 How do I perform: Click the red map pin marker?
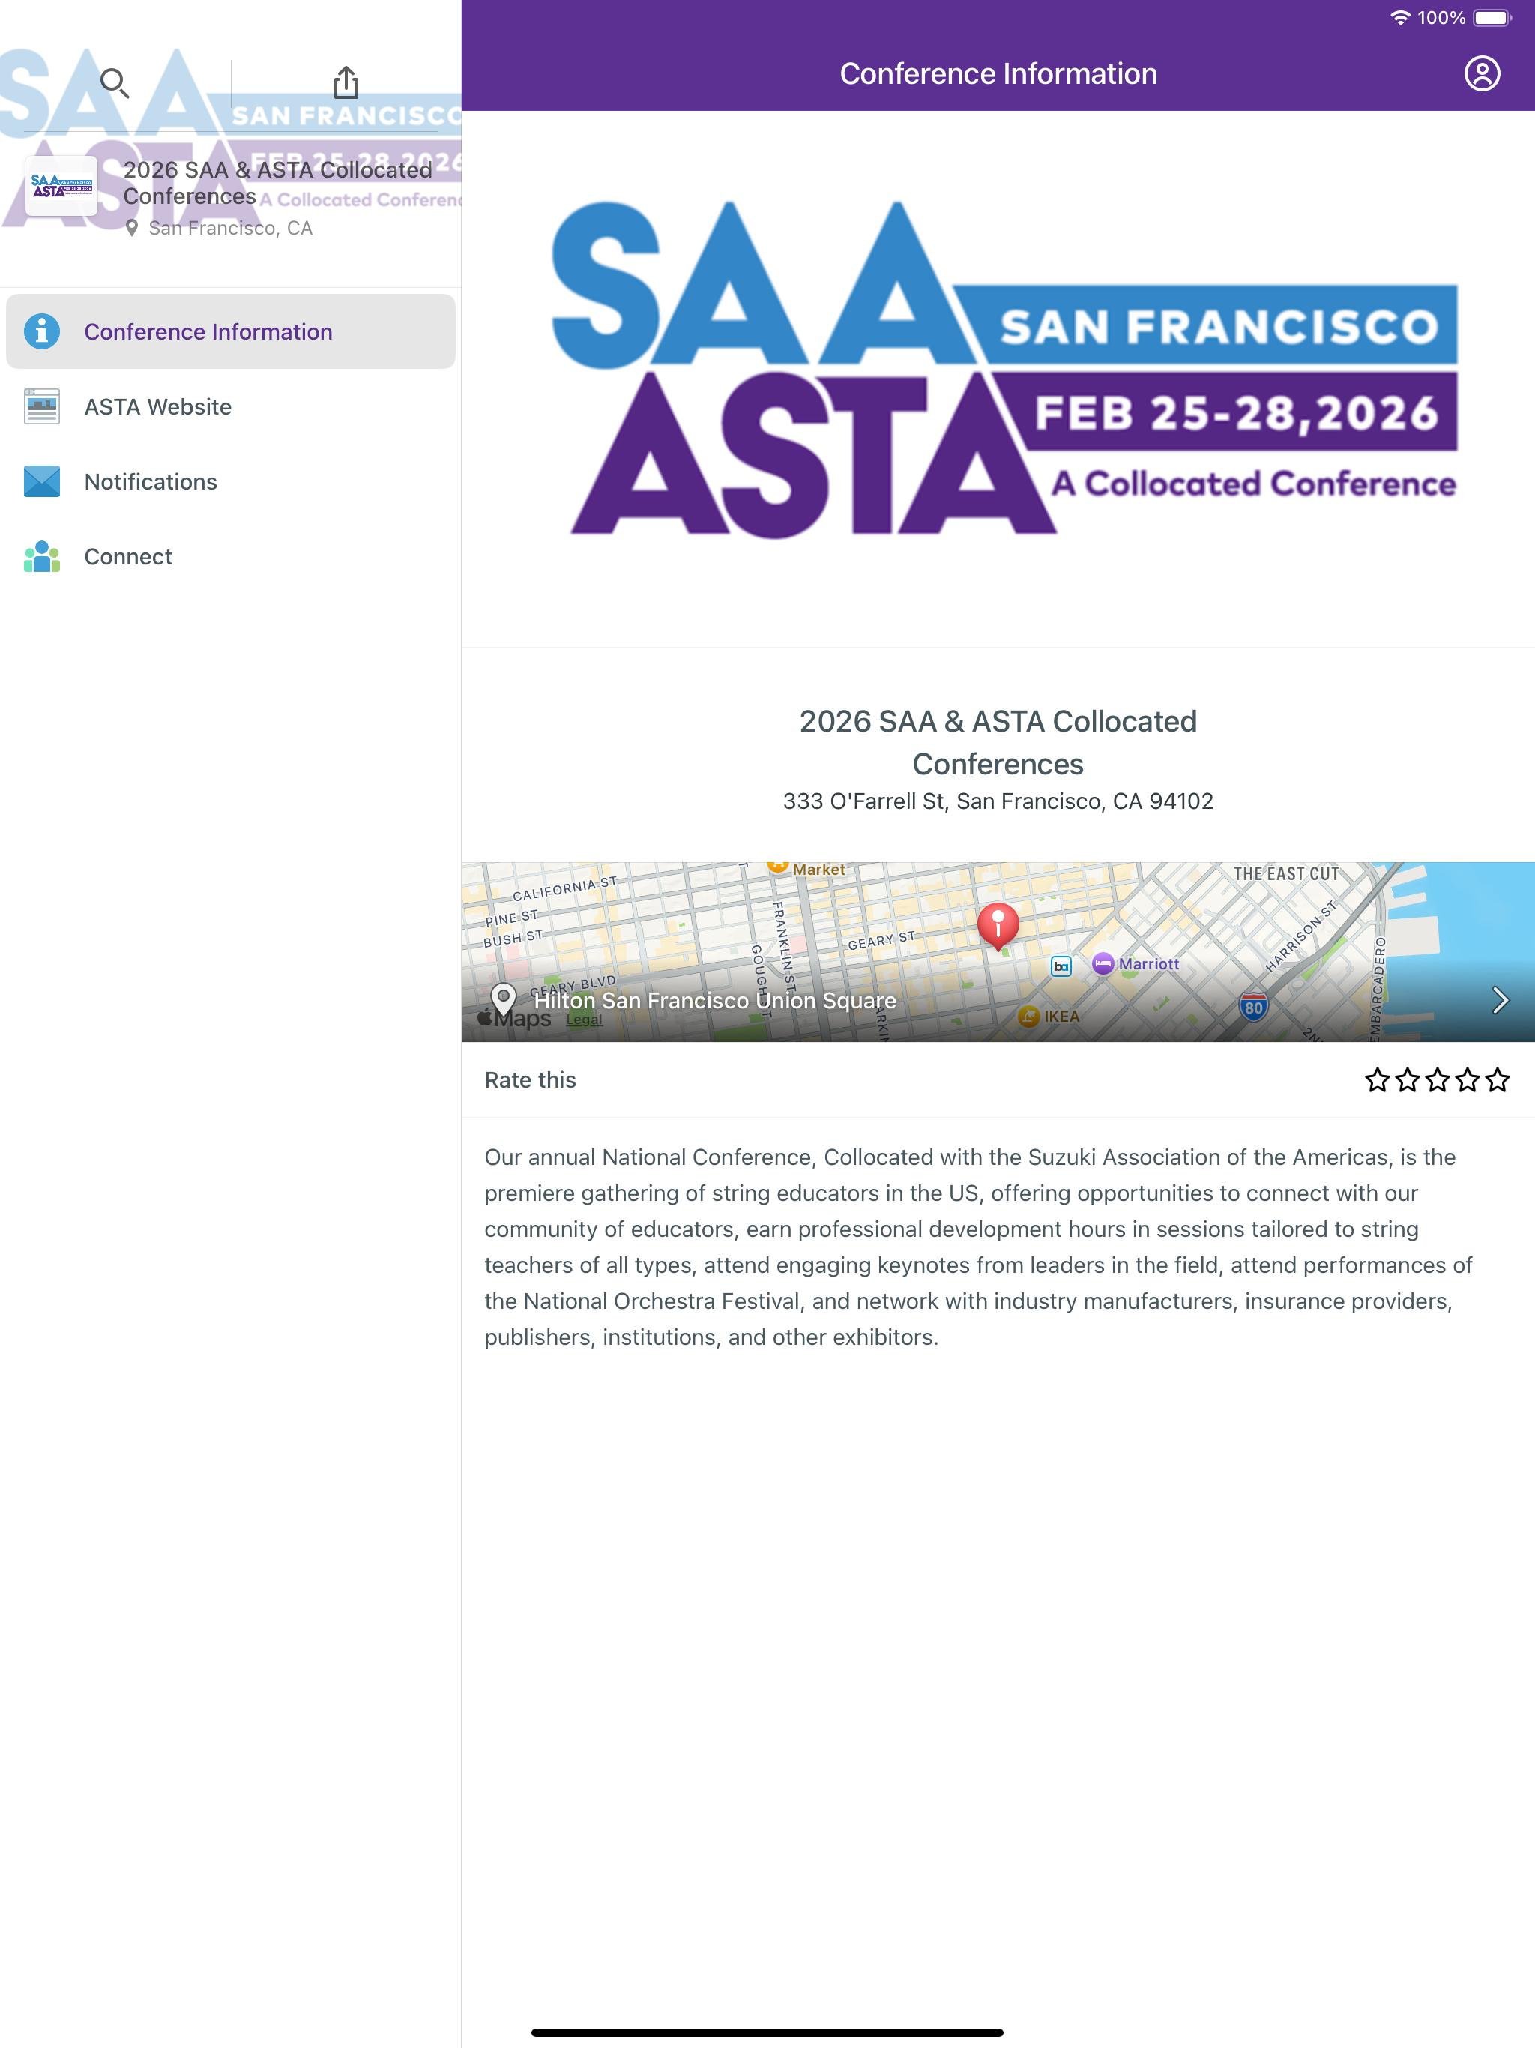click(998, 926)
